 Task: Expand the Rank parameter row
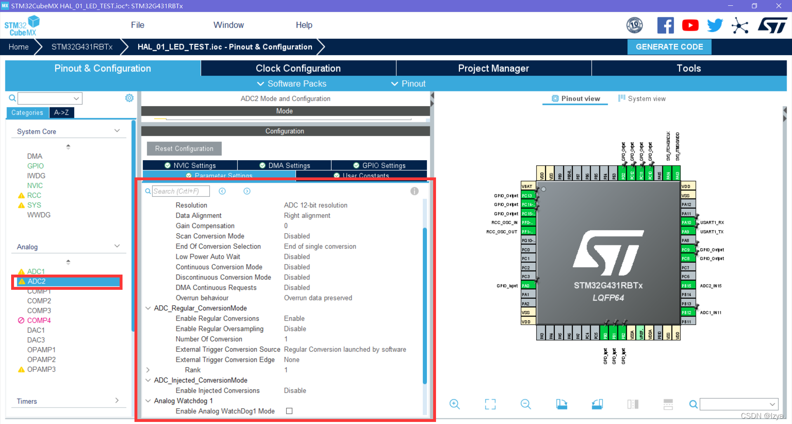(148, 370)
